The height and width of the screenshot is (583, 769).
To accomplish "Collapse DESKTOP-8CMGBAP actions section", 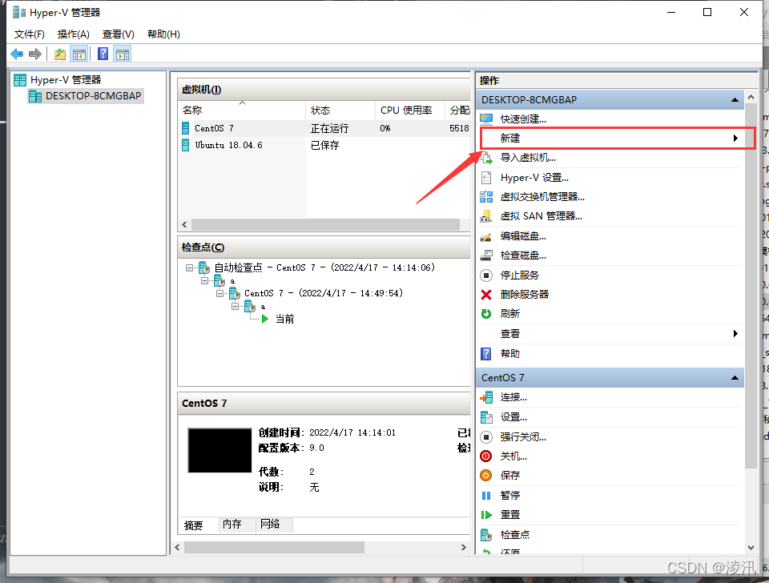I will coord(735,100).
